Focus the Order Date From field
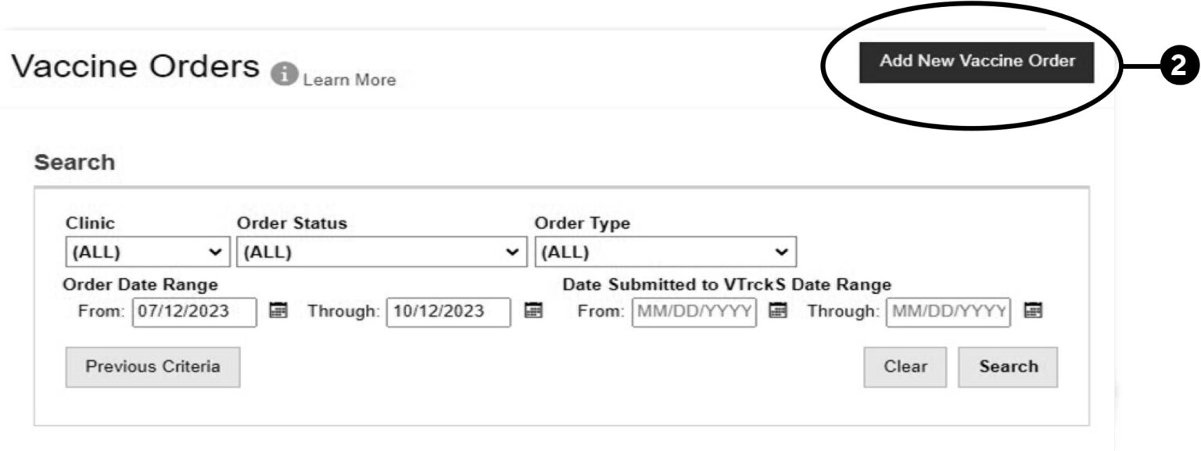The height and width of the screenshot is (451, 1201). [194, 311]
